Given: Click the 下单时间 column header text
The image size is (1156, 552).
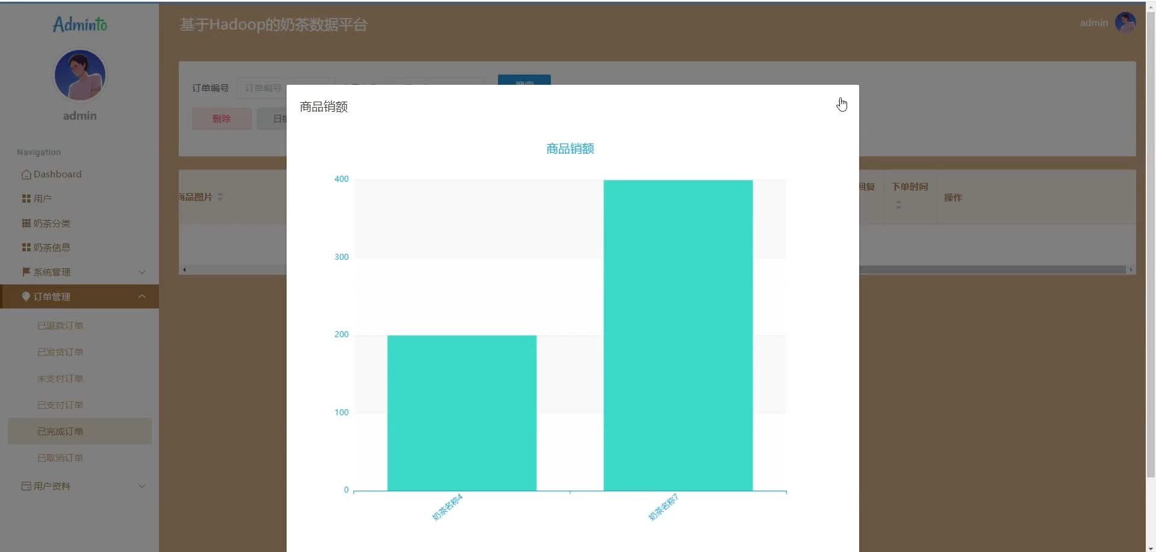Looking at the screenshot, I should coord(910,187).
